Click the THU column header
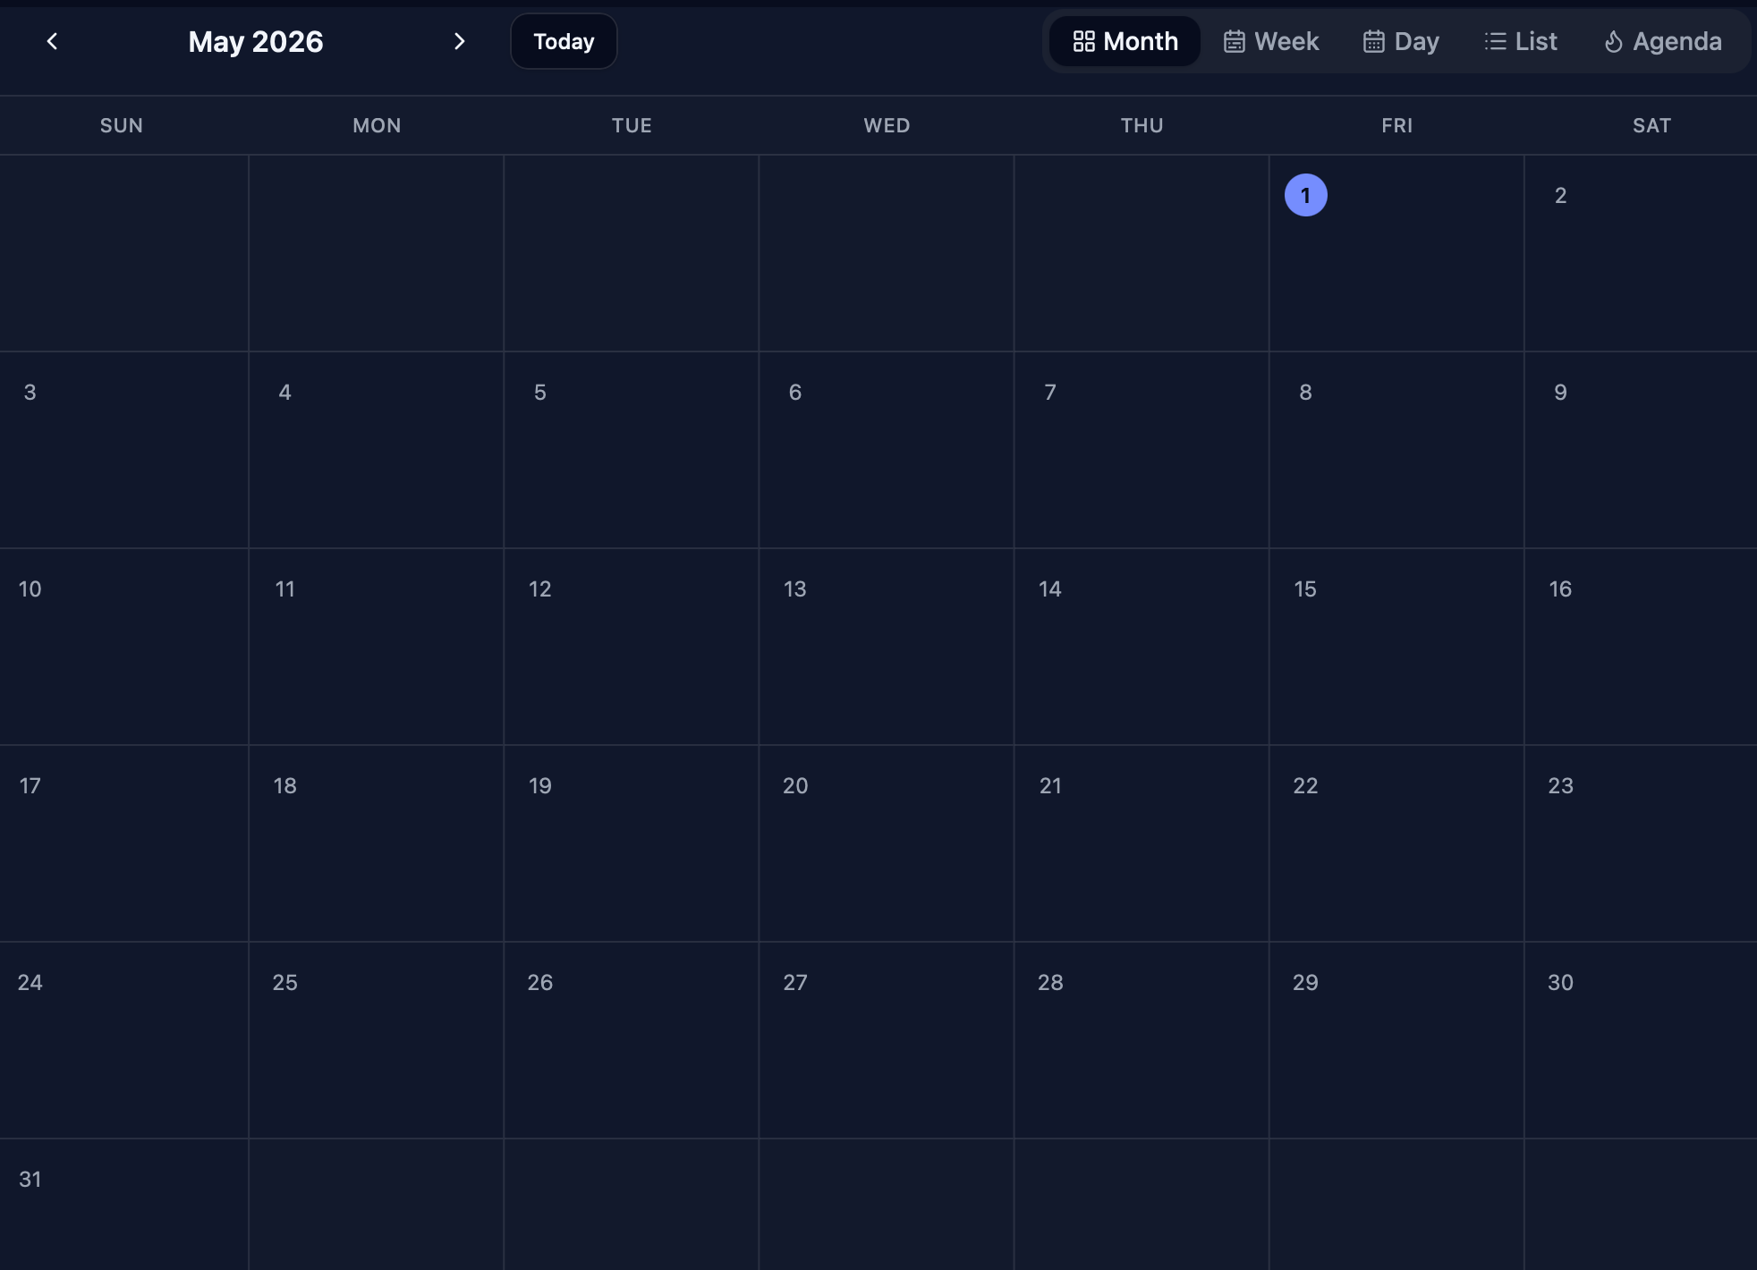This screenshot has height=1270, width=1757. [x=1142, y=125]
